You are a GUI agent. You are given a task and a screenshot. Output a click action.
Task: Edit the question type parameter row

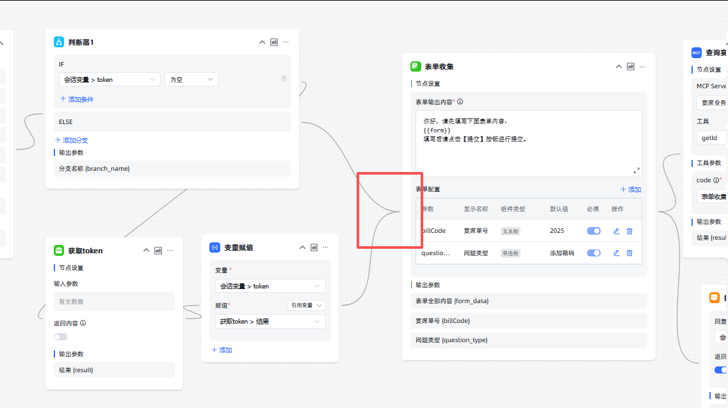pos(616,253)
